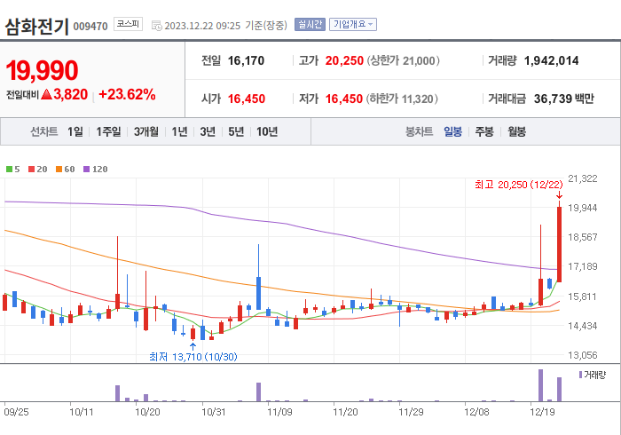Click the 최저 13,710 (10/30) chart label
621x435 pixels.
(193, 357)
